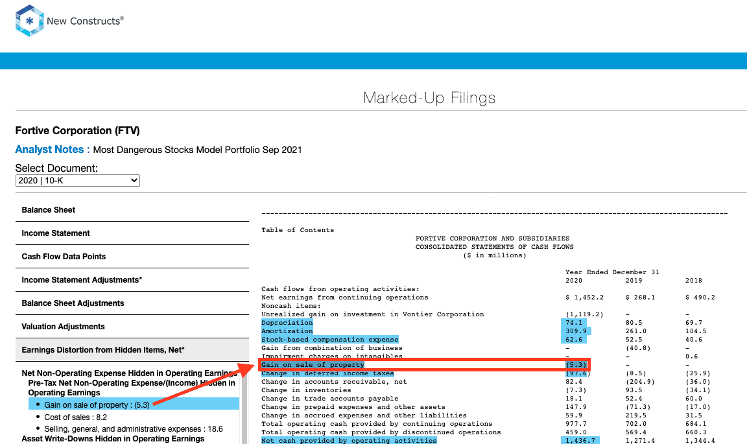Click the $ 1,452.2 net earnings value
The image size is (747, 444).
click(x=584, y=298)
